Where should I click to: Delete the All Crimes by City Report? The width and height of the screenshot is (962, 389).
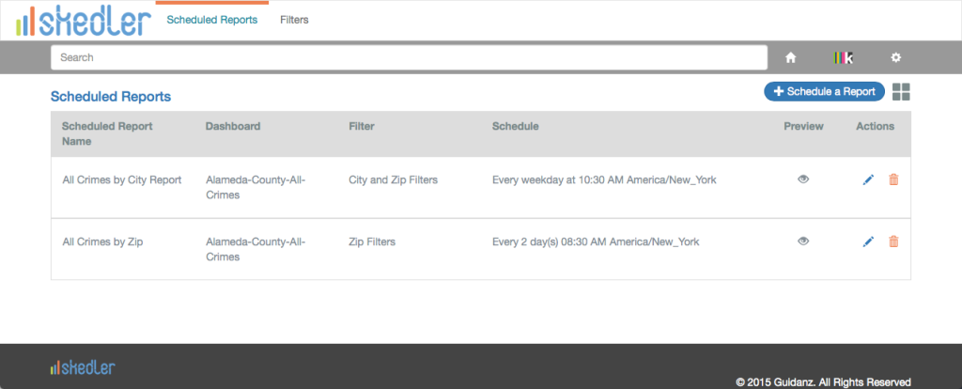[894, 179]
